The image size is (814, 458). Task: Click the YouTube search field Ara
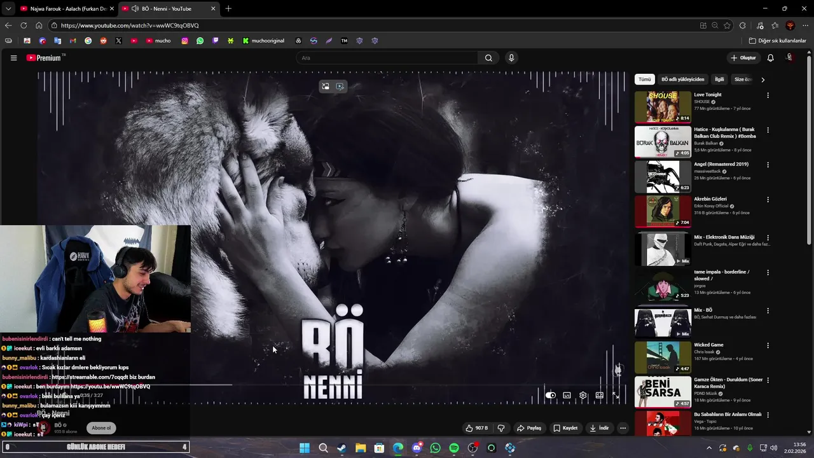[x=387, y=58]
